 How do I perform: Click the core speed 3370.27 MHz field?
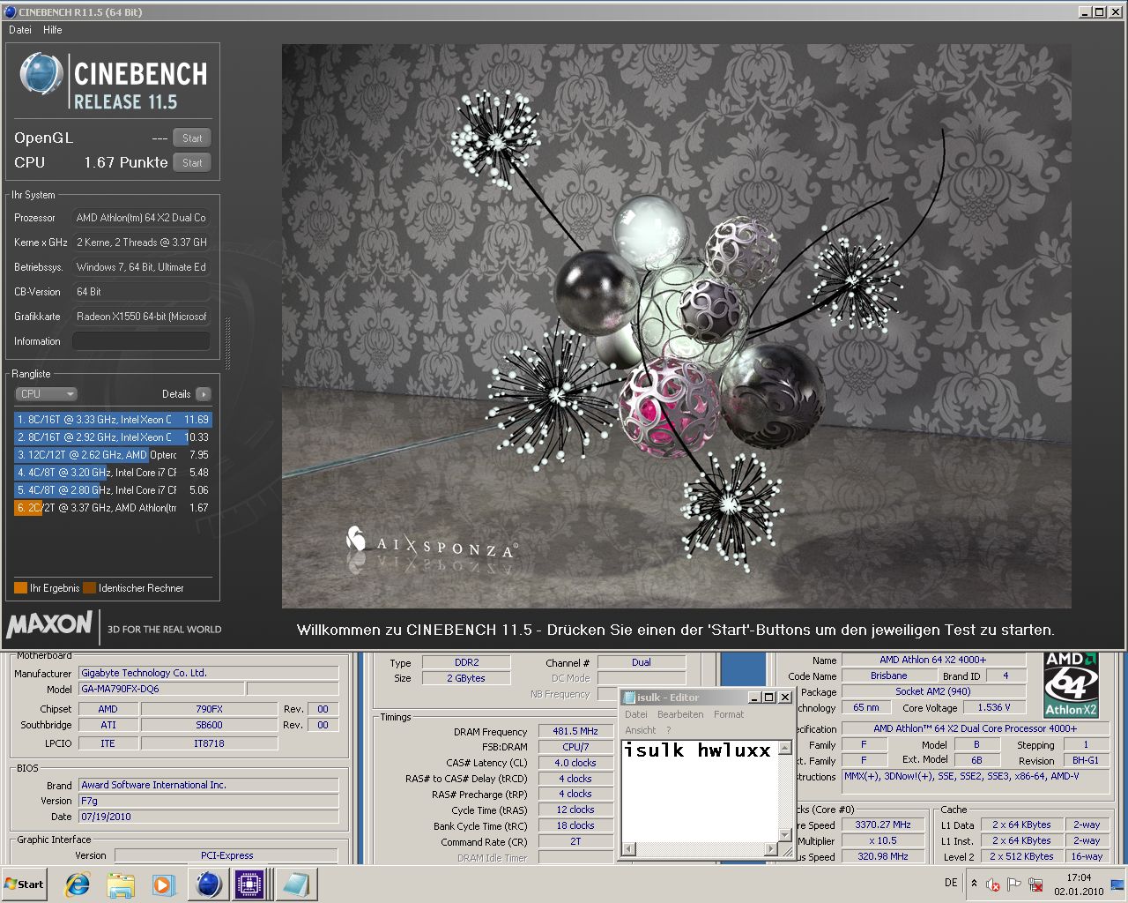pos(883,825)
